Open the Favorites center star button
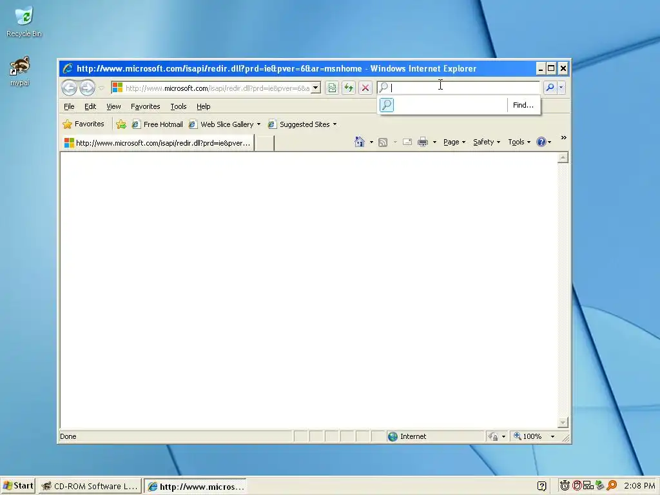660x495 pixels. point(83,124)
